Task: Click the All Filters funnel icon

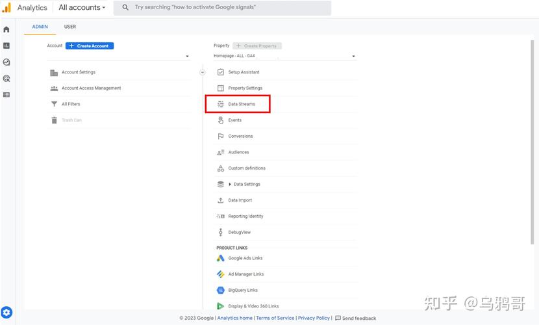Action: coord(54,104)
